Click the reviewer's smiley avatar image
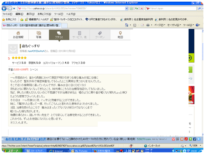This screenshot has height=154, width=205. click(x=13, y=49)
